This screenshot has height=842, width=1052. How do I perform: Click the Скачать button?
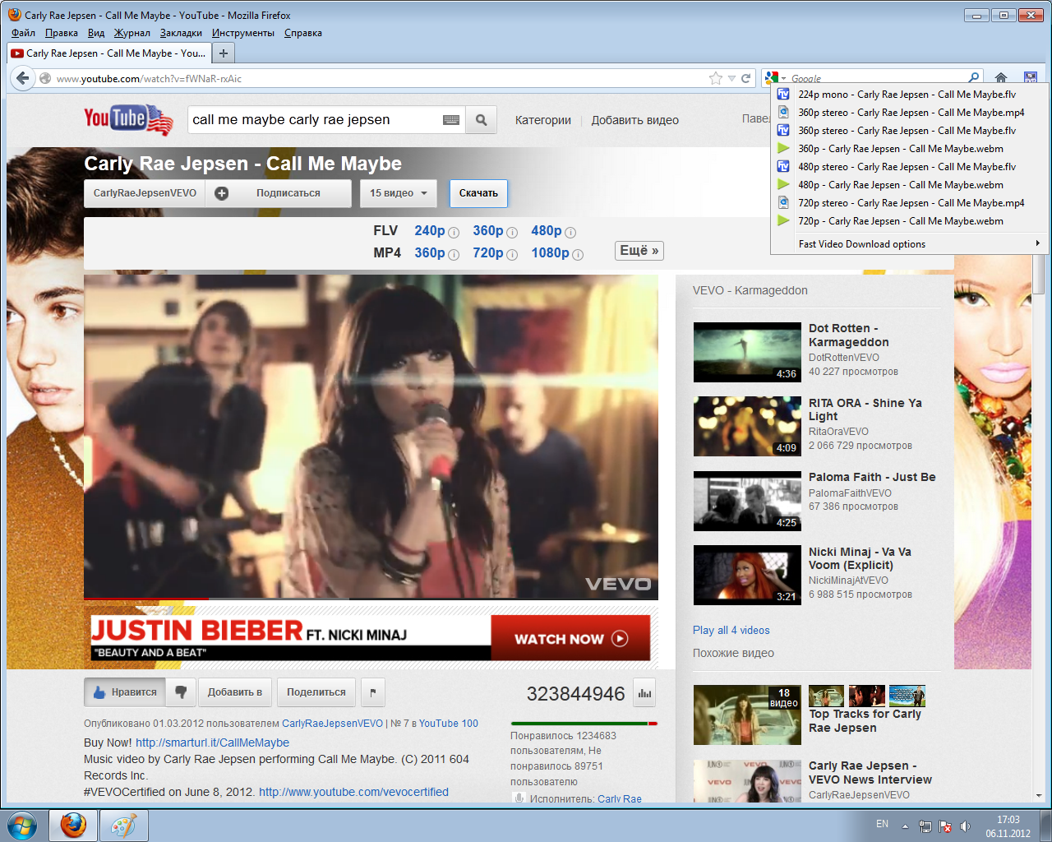[478, 193]
